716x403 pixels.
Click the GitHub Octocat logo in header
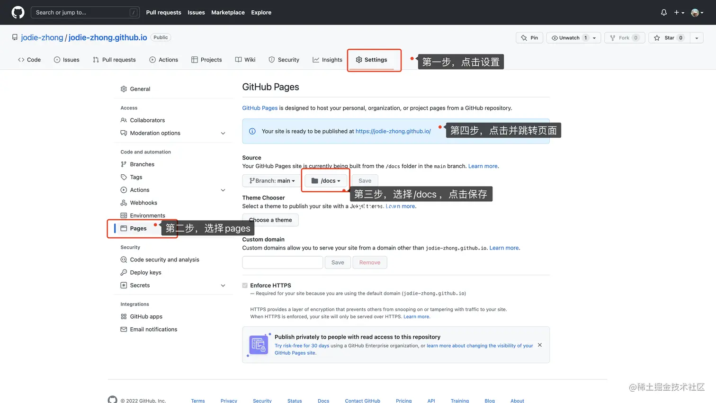point(18,12)
